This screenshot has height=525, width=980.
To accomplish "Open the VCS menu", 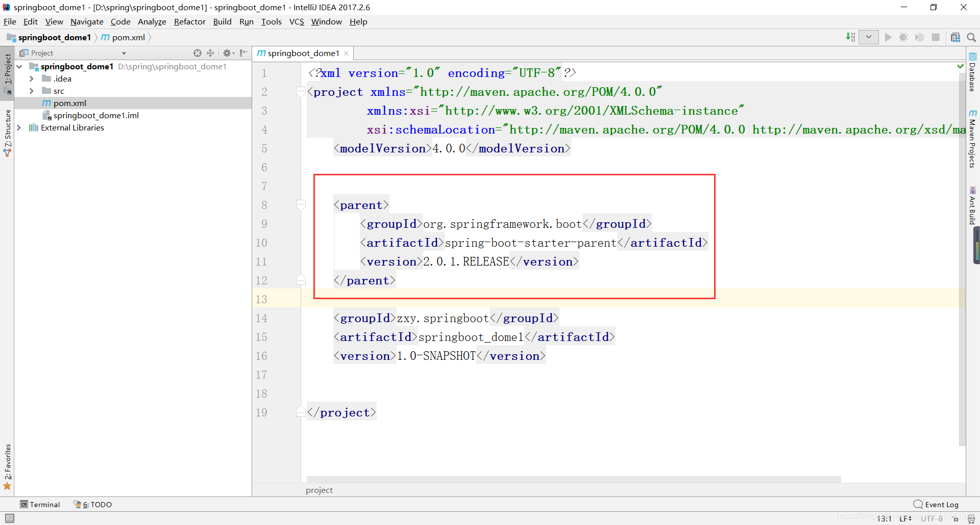I will [297, 21].
